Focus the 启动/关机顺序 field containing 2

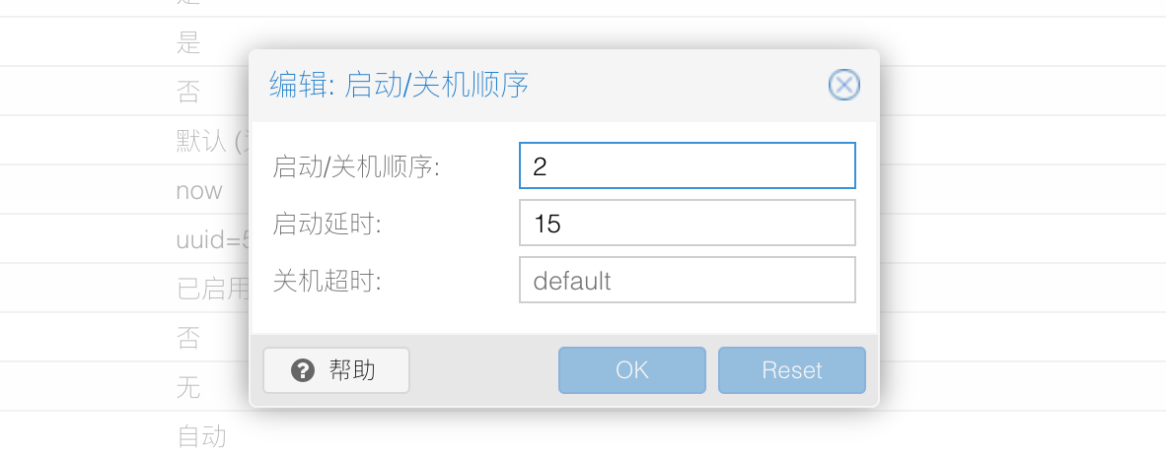(688, 165)
